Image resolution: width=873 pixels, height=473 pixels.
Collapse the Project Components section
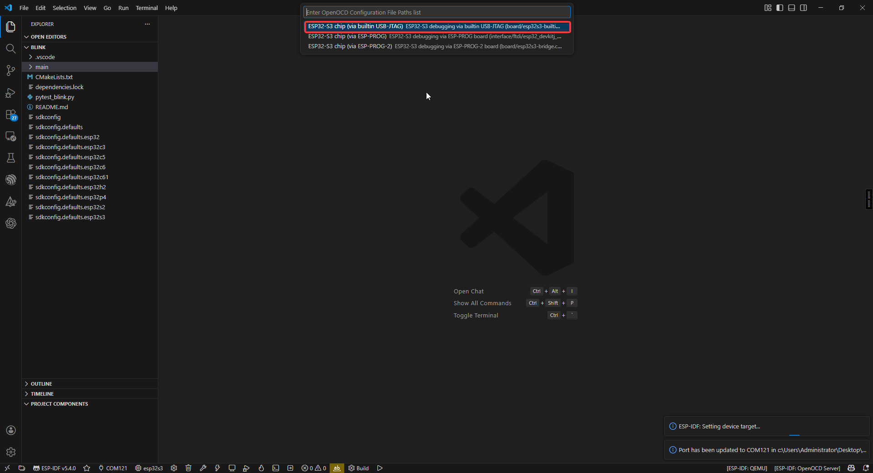pyautogui.click(x=90, y=404)
